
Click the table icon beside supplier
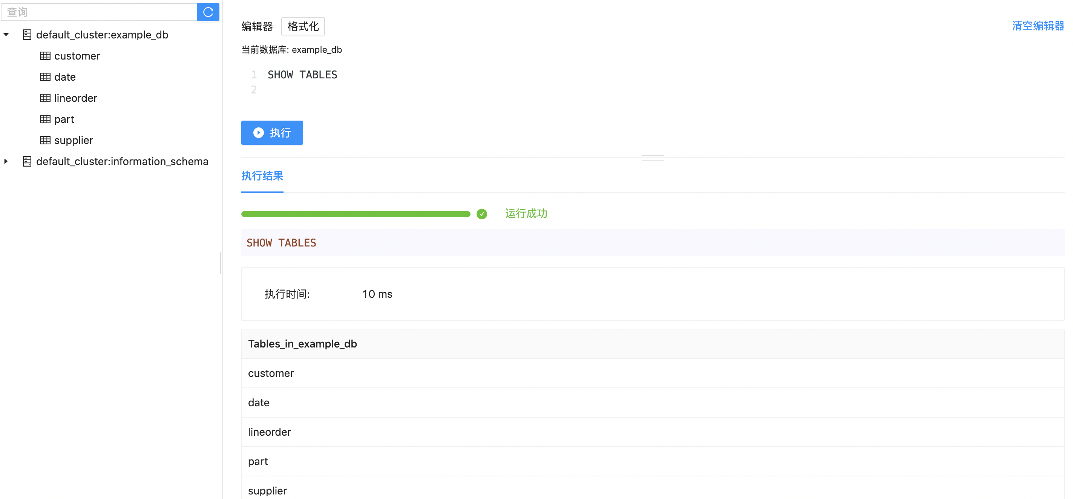click(45, 140)
